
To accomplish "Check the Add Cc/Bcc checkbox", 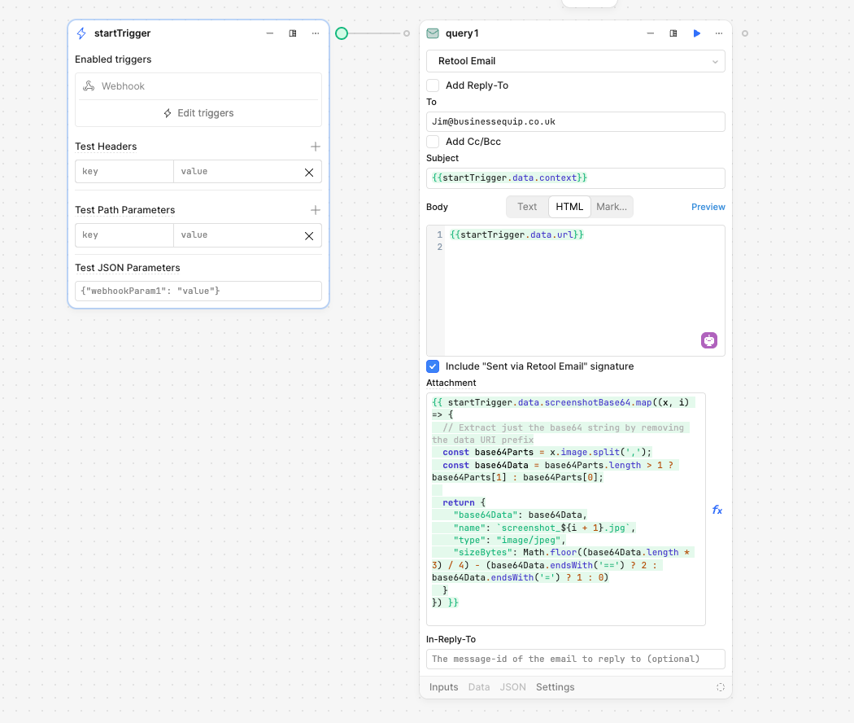I will [x=434, y=142].
